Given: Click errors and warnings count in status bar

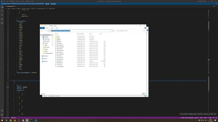Looking at the screenshot, I should [14, 118].
